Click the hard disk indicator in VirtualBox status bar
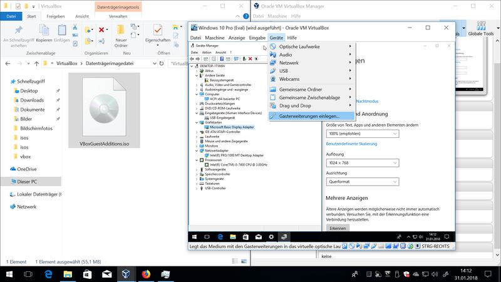 tap(344, 246)
